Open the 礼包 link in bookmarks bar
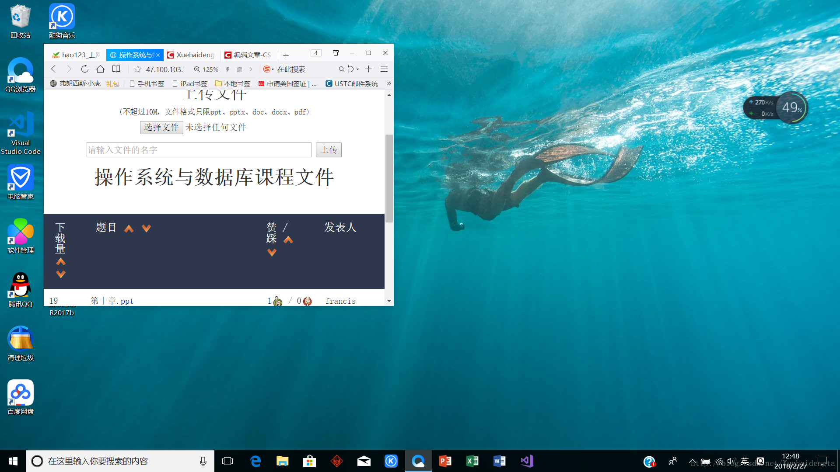The width and height of the screenshot is (840, 472). [x=112, y=83]
